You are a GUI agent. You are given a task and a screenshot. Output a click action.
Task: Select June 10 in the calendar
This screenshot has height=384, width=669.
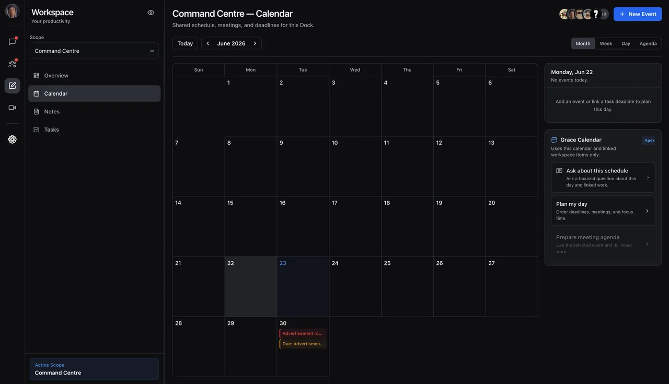[355, 166]
